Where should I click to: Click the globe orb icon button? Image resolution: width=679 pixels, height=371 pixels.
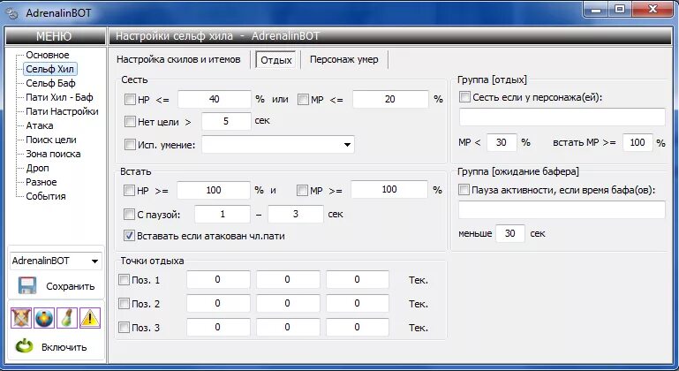click(x=44, y=318)
